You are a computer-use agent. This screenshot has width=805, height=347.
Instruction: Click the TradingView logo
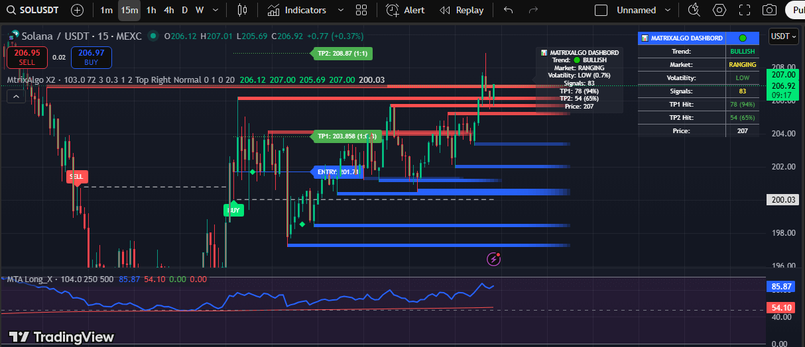pyautogui.click(x=62, y=336)
